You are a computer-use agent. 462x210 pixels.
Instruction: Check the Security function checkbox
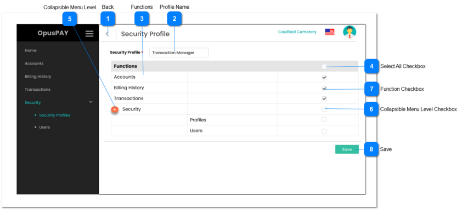(324, 109)
